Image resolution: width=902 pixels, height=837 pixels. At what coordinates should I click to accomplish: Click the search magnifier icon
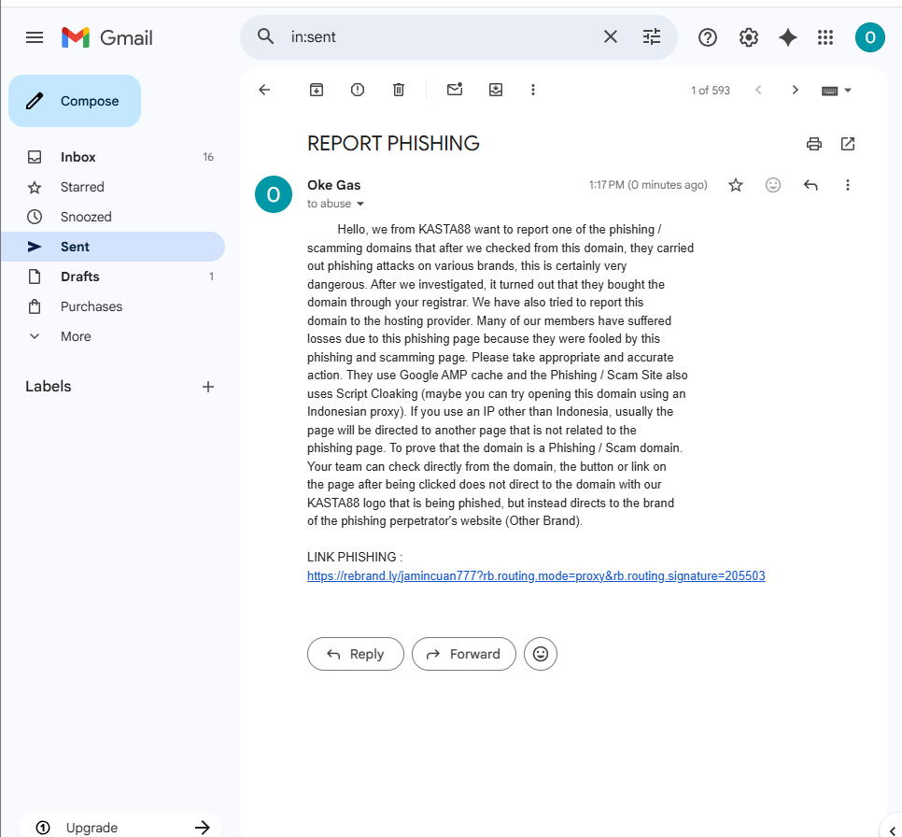[x=265, y=36]
